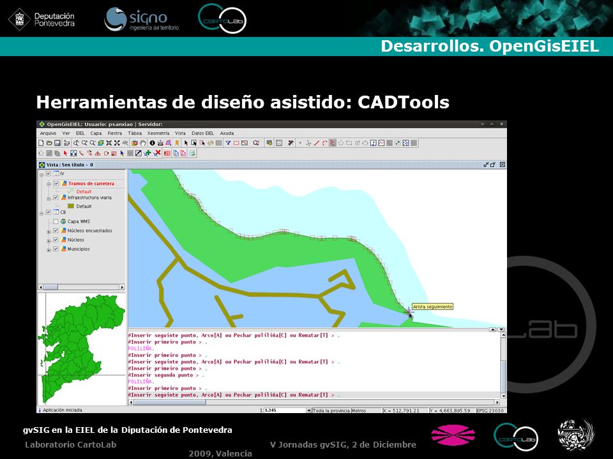Save the project with the floppy disk icon
The height and width of the screenshot is (459, 613).
[x=57, y=143]
